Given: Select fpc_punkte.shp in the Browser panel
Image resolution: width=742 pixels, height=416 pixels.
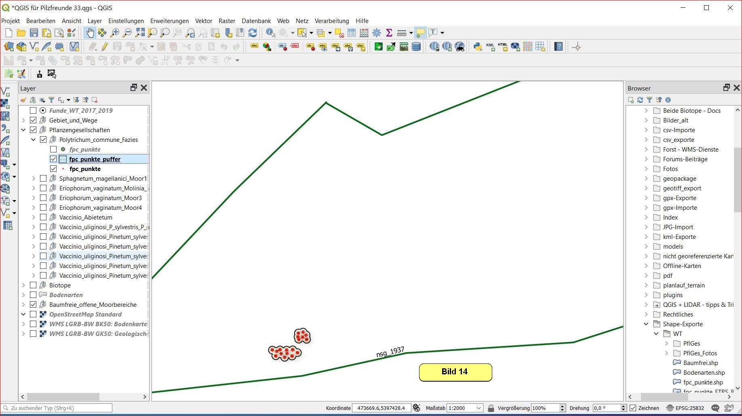Looking at the screenshot, I should pyautogui.click(x=703, y=382).
